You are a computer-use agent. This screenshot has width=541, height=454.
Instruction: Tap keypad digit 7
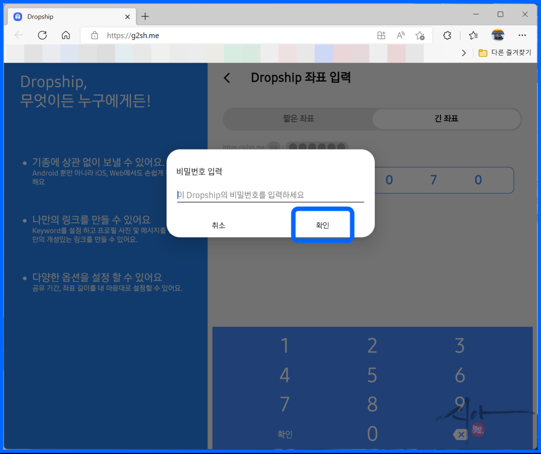pyautogui.click(x=284, y=404)
